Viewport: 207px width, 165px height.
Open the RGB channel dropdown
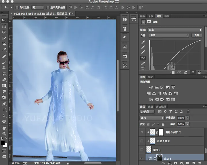(169, 36)
